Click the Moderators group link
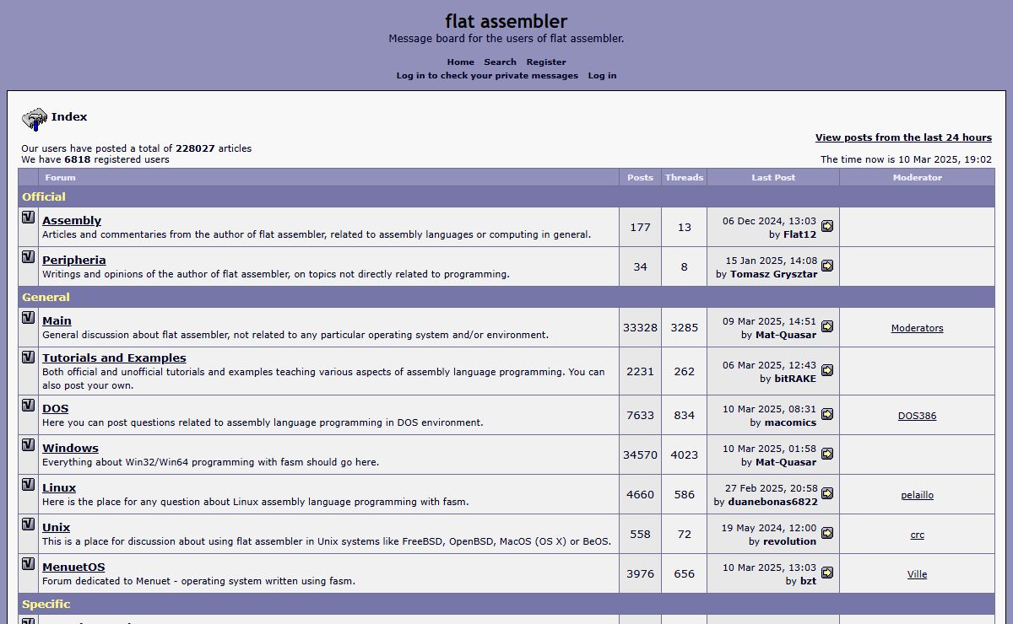Viewport: 1013px width, 624px height. coord(917,328)
